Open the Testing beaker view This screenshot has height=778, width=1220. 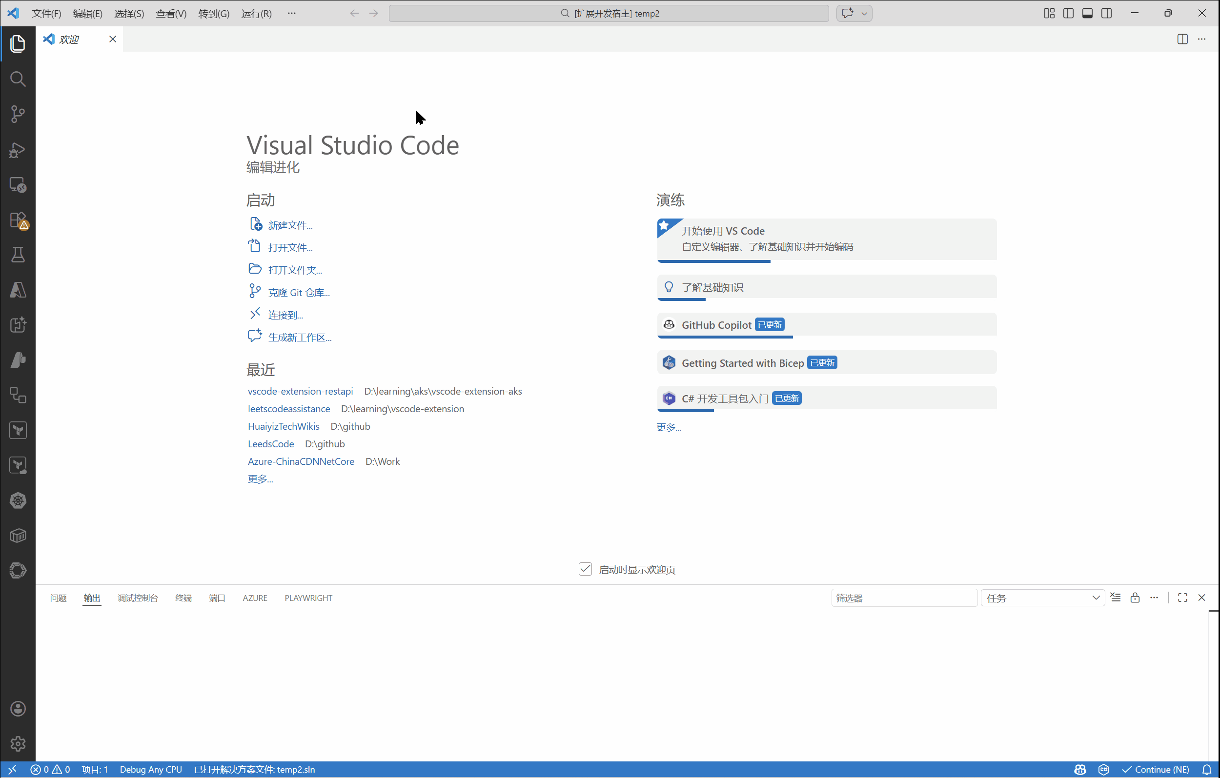(x=18, y=255)
